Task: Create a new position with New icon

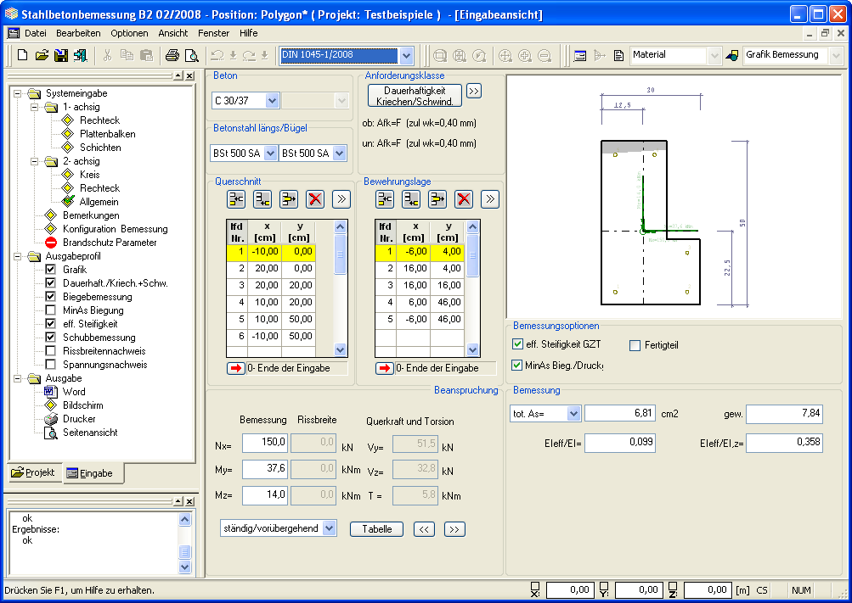Action: pos(23,55)
